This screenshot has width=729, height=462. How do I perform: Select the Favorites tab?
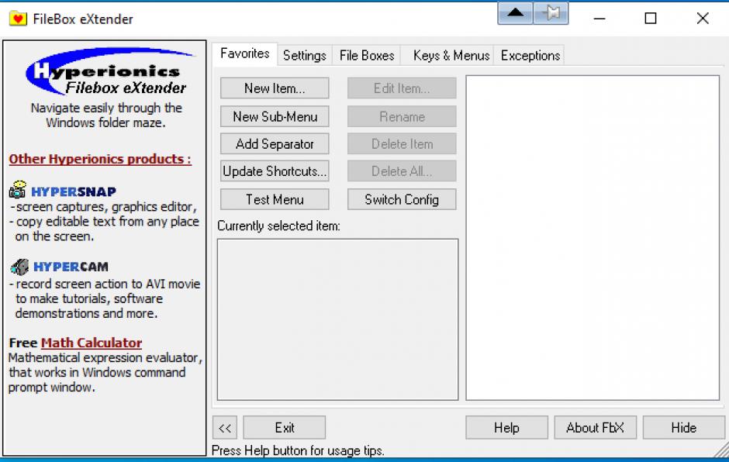click(244, 54)
